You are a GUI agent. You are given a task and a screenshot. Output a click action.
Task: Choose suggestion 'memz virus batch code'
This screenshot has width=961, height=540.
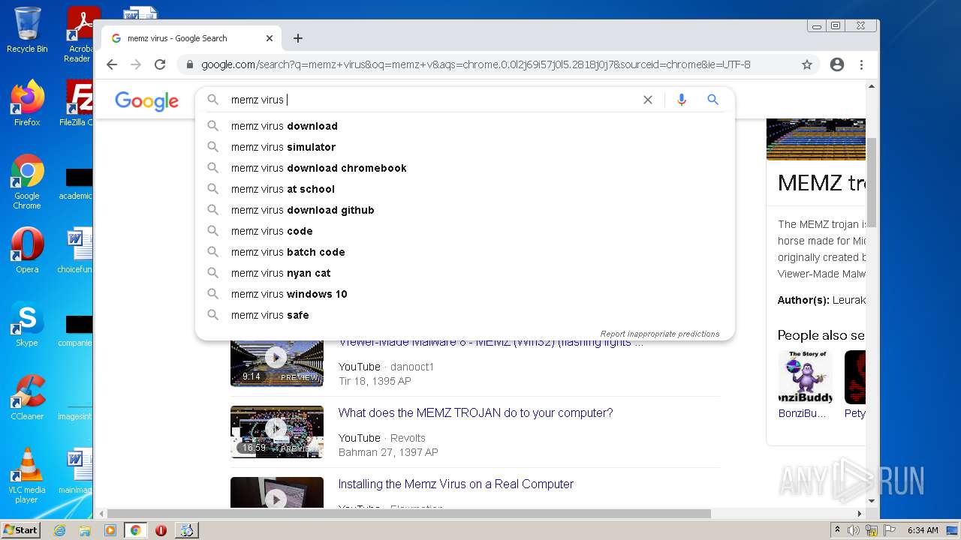click(x=465, y=252)
